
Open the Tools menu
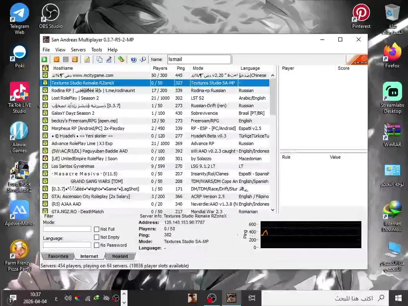click(96, 50)
